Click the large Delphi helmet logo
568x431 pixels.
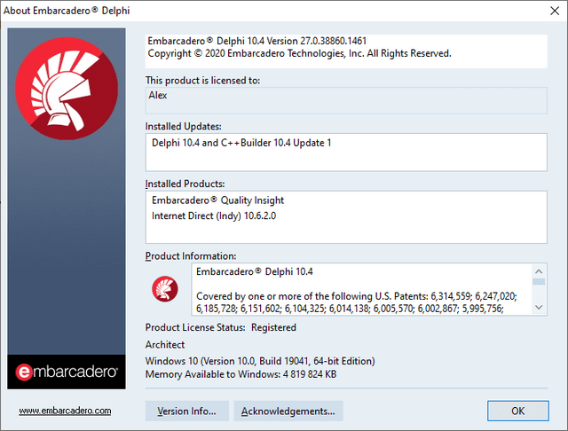tap(67, 89)
